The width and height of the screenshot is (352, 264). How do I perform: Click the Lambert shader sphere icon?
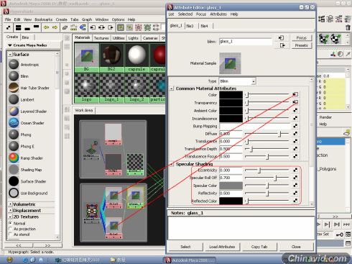click(14, 99)
